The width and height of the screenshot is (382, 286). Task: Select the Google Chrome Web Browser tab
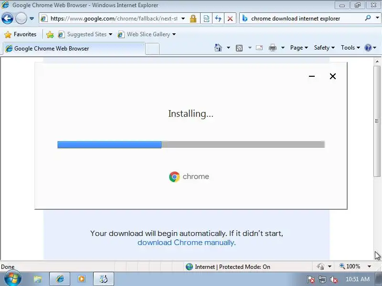coord(74,49)
